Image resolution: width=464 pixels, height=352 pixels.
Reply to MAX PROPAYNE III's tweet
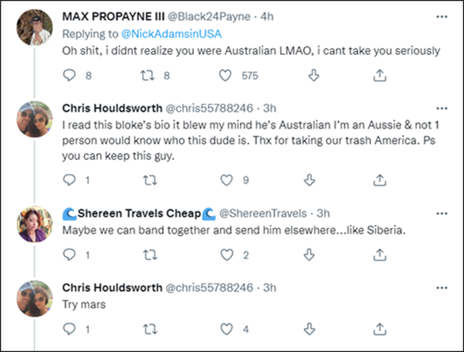pos(70,74)
